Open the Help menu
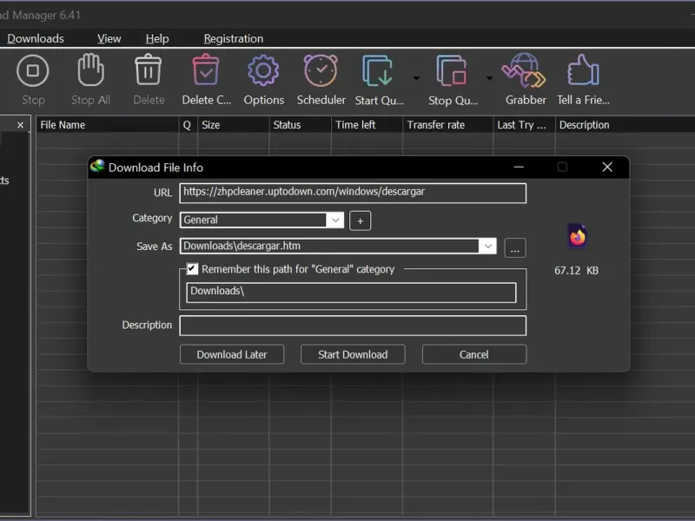Viewport: 695px width, 521px height. (x=157, y=38)
